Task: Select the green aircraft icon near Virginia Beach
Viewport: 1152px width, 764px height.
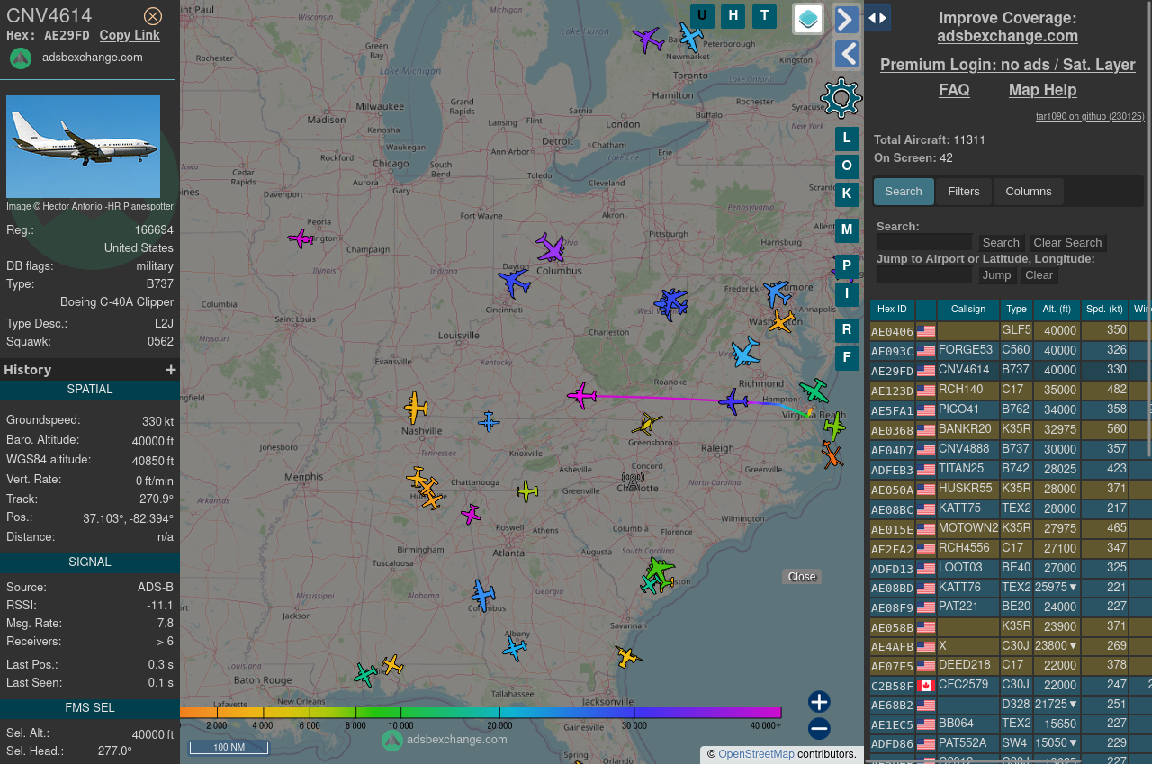Action: (x=814, y=391)
